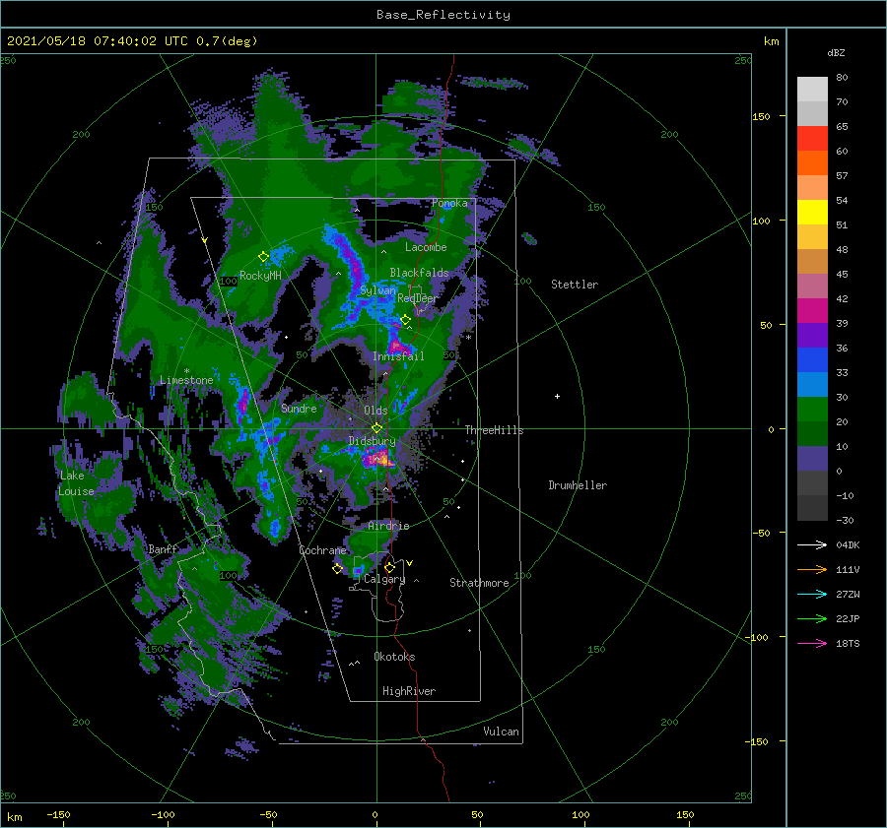Screen dimensions: 887x828
Task: Click the orange 111V arrow in legend
Action: coord(812,570)
